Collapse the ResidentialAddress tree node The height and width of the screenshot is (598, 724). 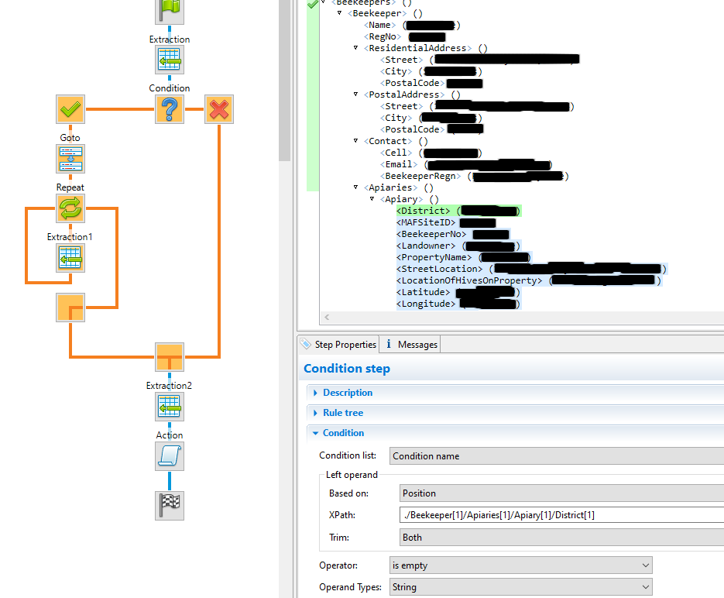click(x=355, y=47)
